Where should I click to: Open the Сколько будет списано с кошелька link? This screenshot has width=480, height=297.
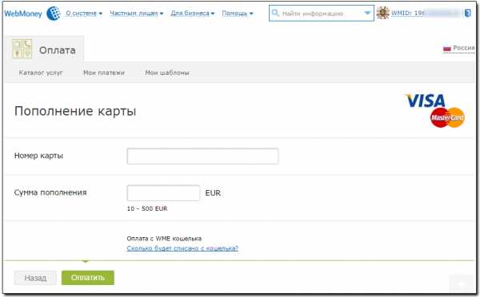coord(182,248)
